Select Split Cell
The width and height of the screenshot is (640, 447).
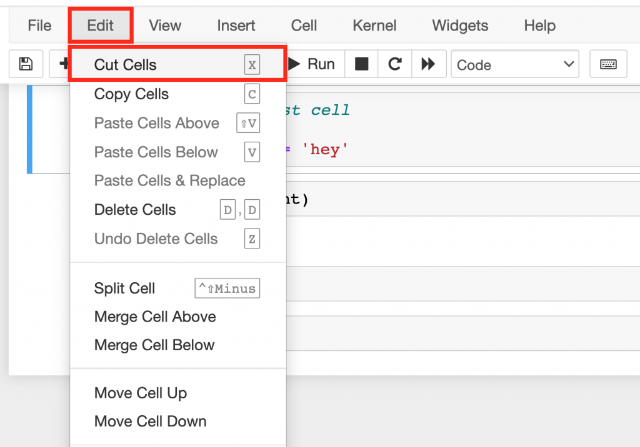coord(124,288)
